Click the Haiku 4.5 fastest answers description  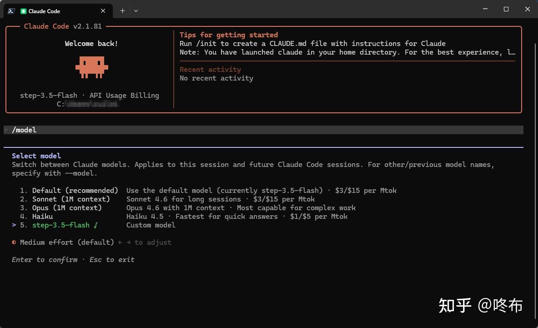(237, 217)
